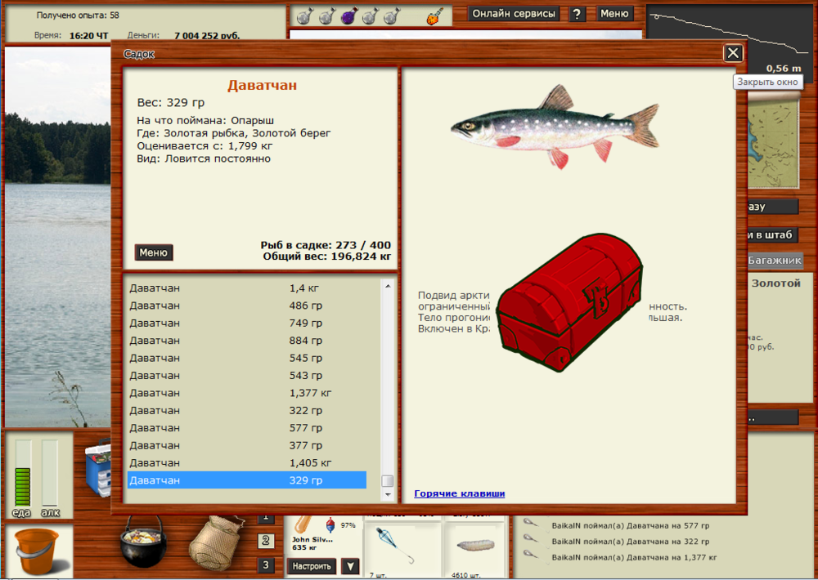Screen dimensions: 818x580
Task: Click the maggot bait slot (4610 шт)
Action: [x=473, y=546]
